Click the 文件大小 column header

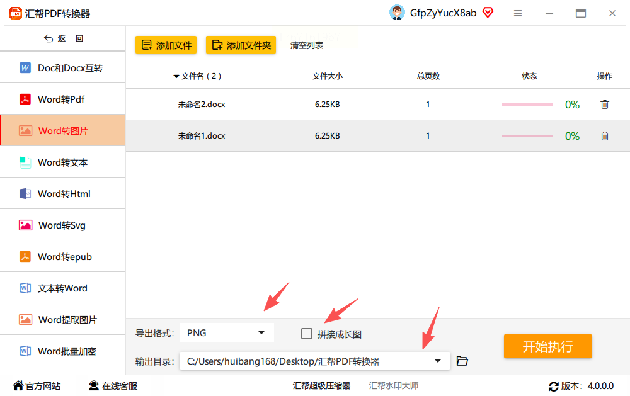tap(328, 76)
